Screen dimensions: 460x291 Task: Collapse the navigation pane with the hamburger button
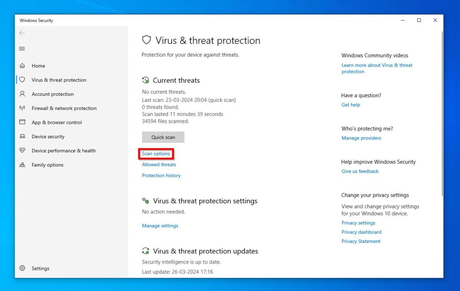tap(22, 49)
